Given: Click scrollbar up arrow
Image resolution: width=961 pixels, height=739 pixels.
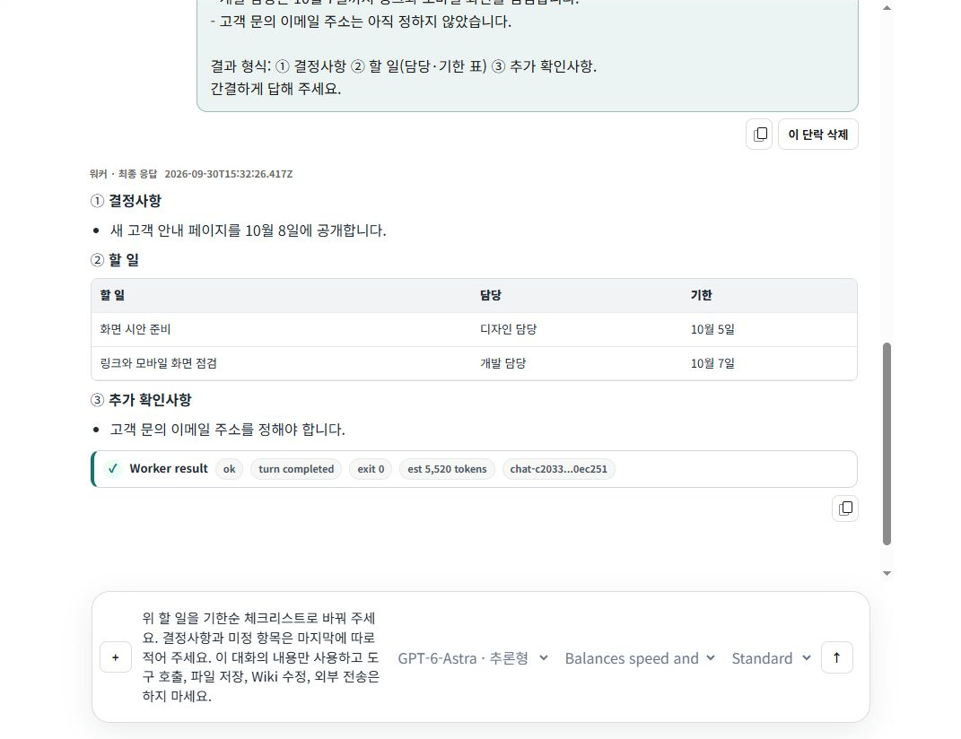Looking at the screenshot, I should (887, 8).
